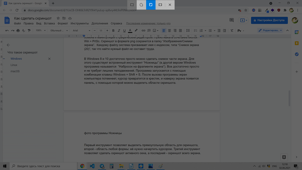
Task: Star the document title
Action: 59,18
